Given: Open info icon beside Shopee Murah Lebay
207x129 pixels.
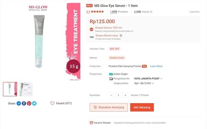Looking at the screenshot, I should 121,36.
